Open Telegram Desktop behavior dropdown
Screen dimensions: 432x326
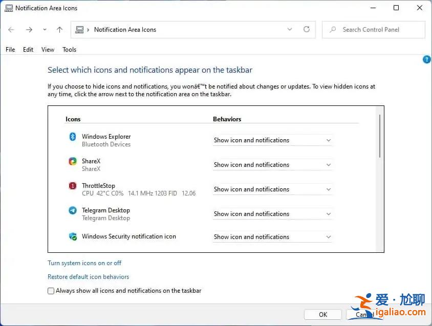click(272, 214)
